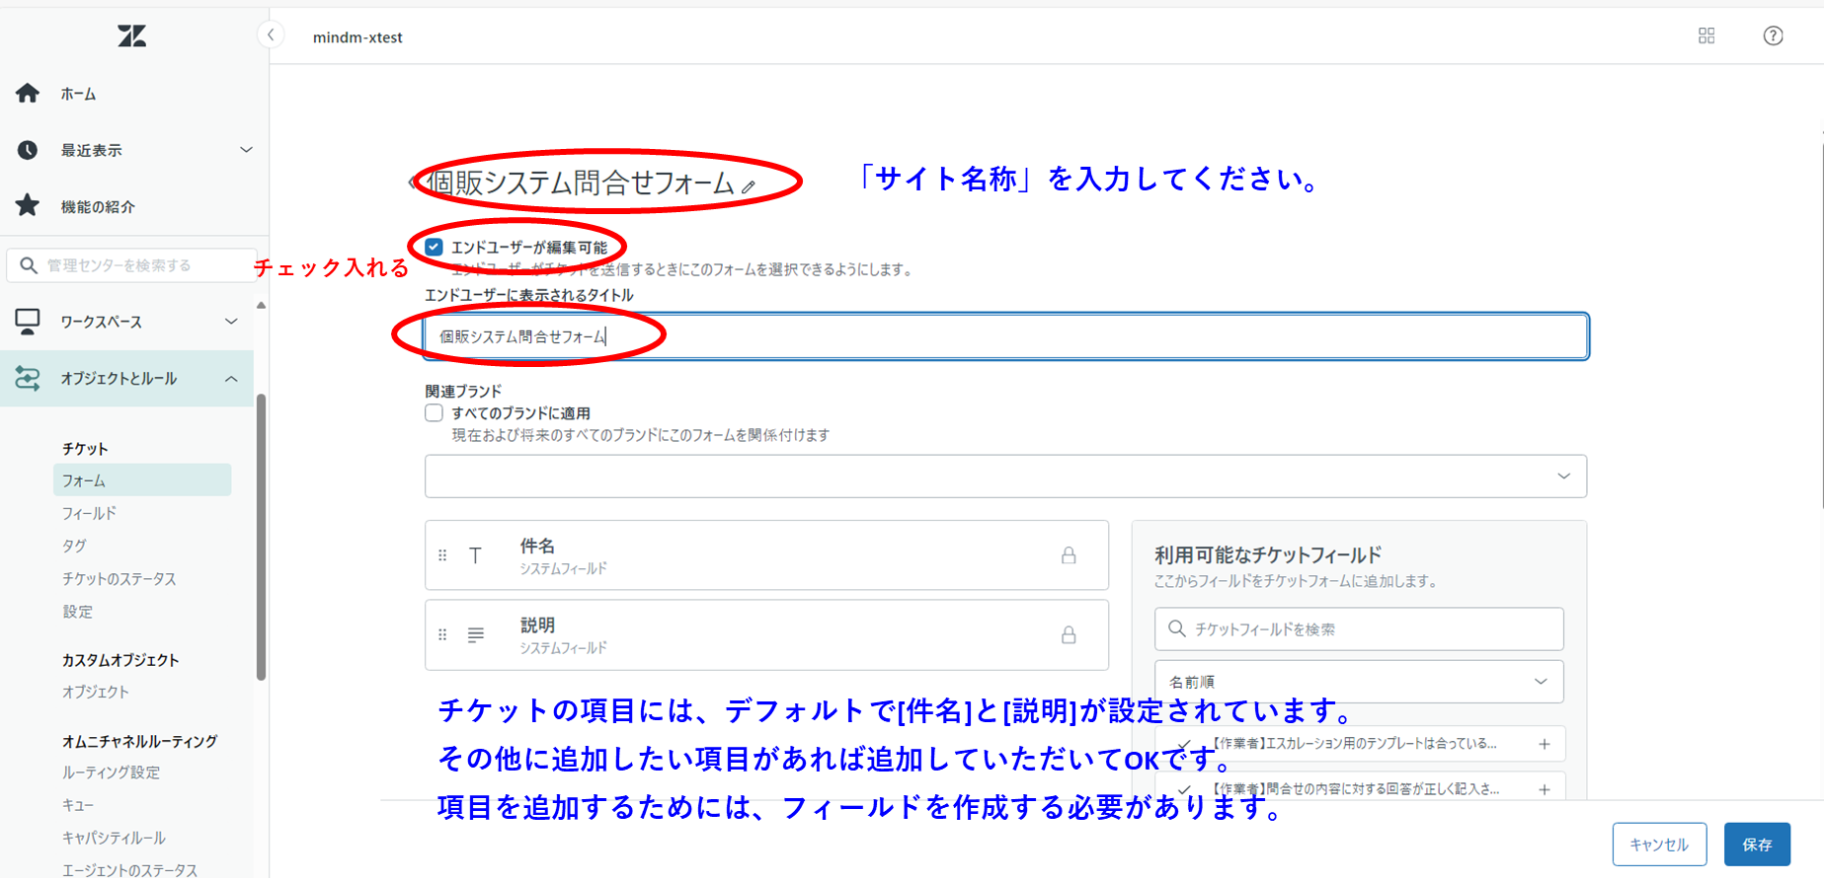The image size is (1824, 882).
Task: Click the 保存 button
Action: 1756,845
